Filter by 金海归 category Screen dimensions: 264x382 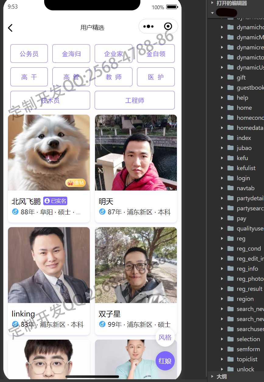(x=71, y=54)
